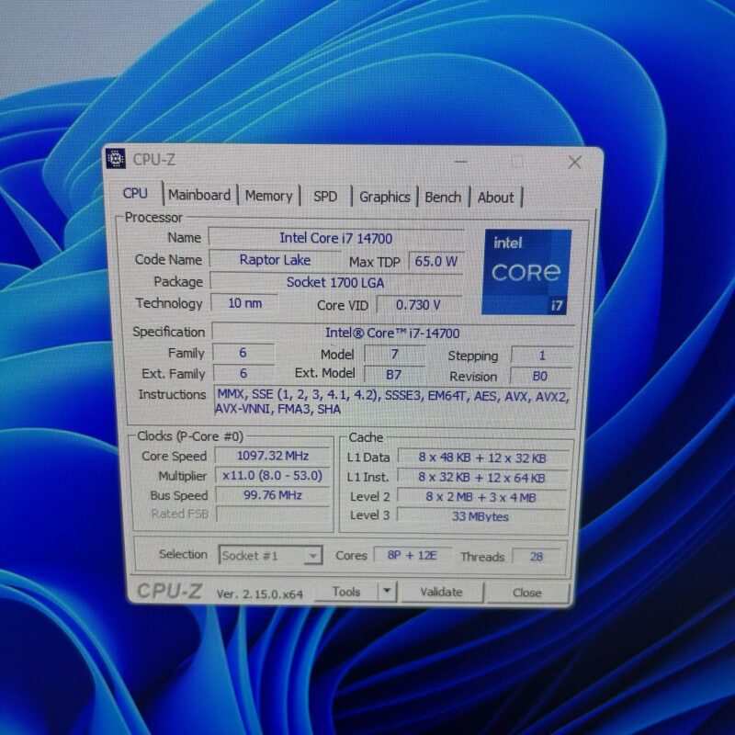Select the CPU tab
The image size is (735, 735).
(135, 193)
